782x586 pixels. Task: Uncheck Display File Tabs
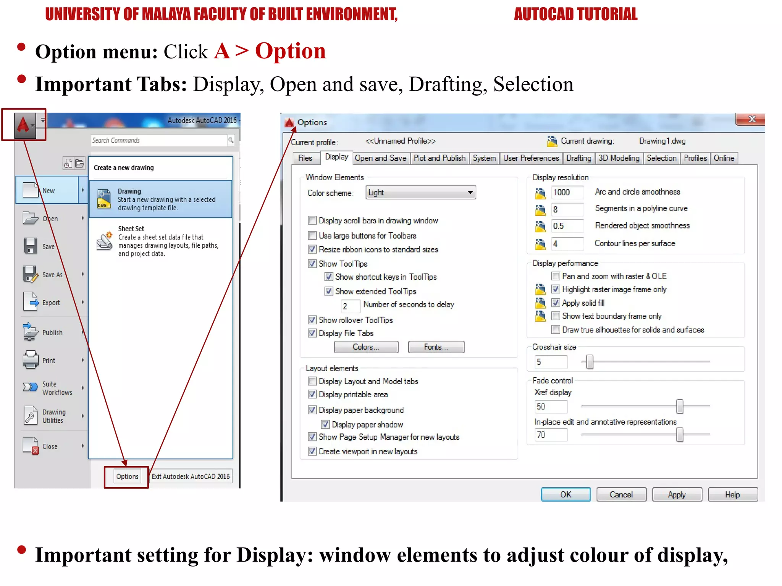tap(312, 333)
